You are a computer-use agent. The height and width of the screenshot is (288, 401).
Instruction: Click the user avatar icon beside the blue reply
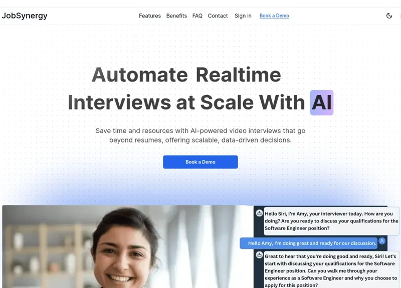pos(382,241)
